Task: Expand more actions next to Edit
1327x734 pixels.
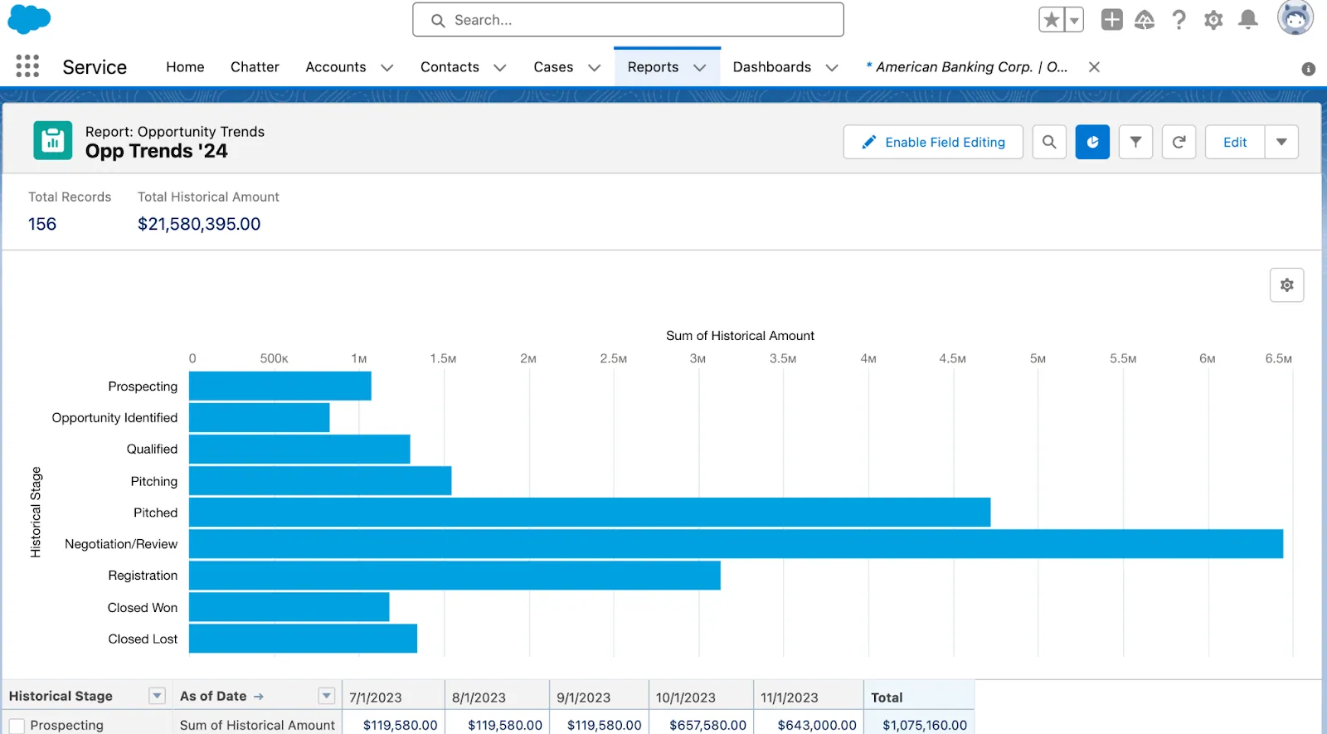Action: click(1281, 142)
